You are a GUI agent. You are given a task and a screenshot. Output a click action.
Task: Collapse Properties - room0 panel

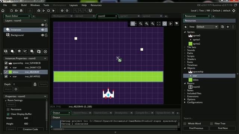(45, 96)
